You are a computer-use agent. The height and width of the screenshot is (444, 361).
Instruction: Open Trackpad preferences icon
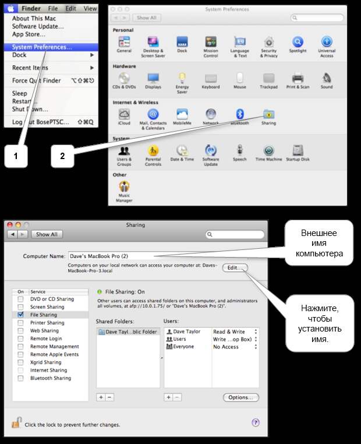tap(269, 78)
